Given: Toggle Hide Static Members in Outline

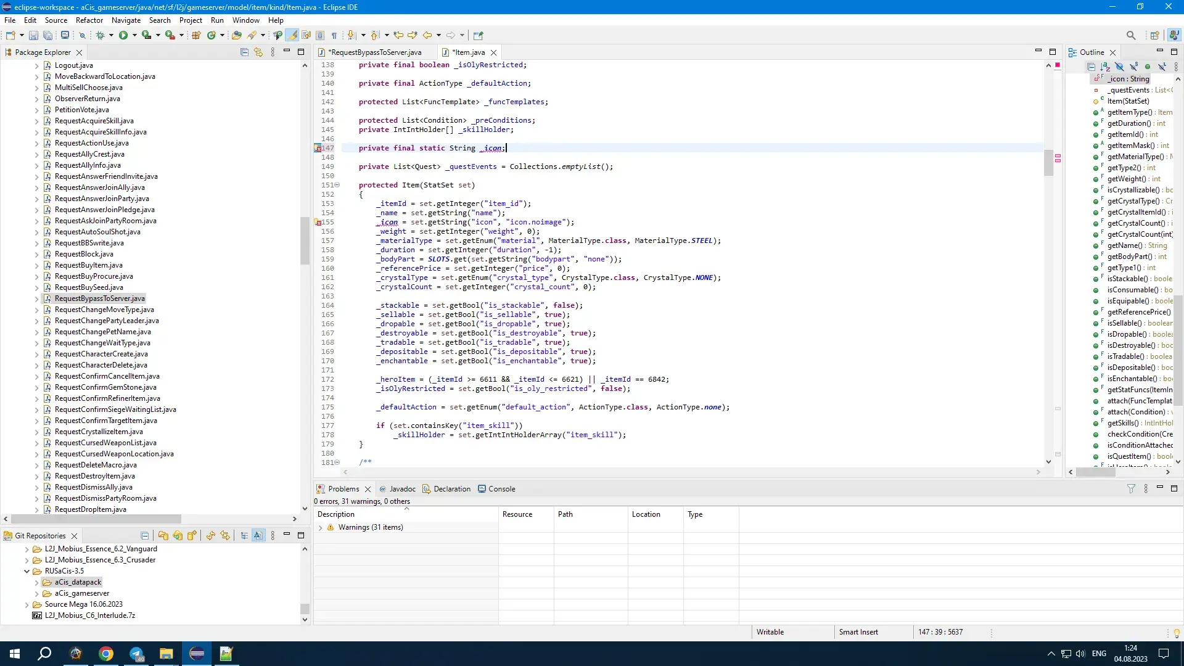Looking at the screenshot, I should (1133, 67).
